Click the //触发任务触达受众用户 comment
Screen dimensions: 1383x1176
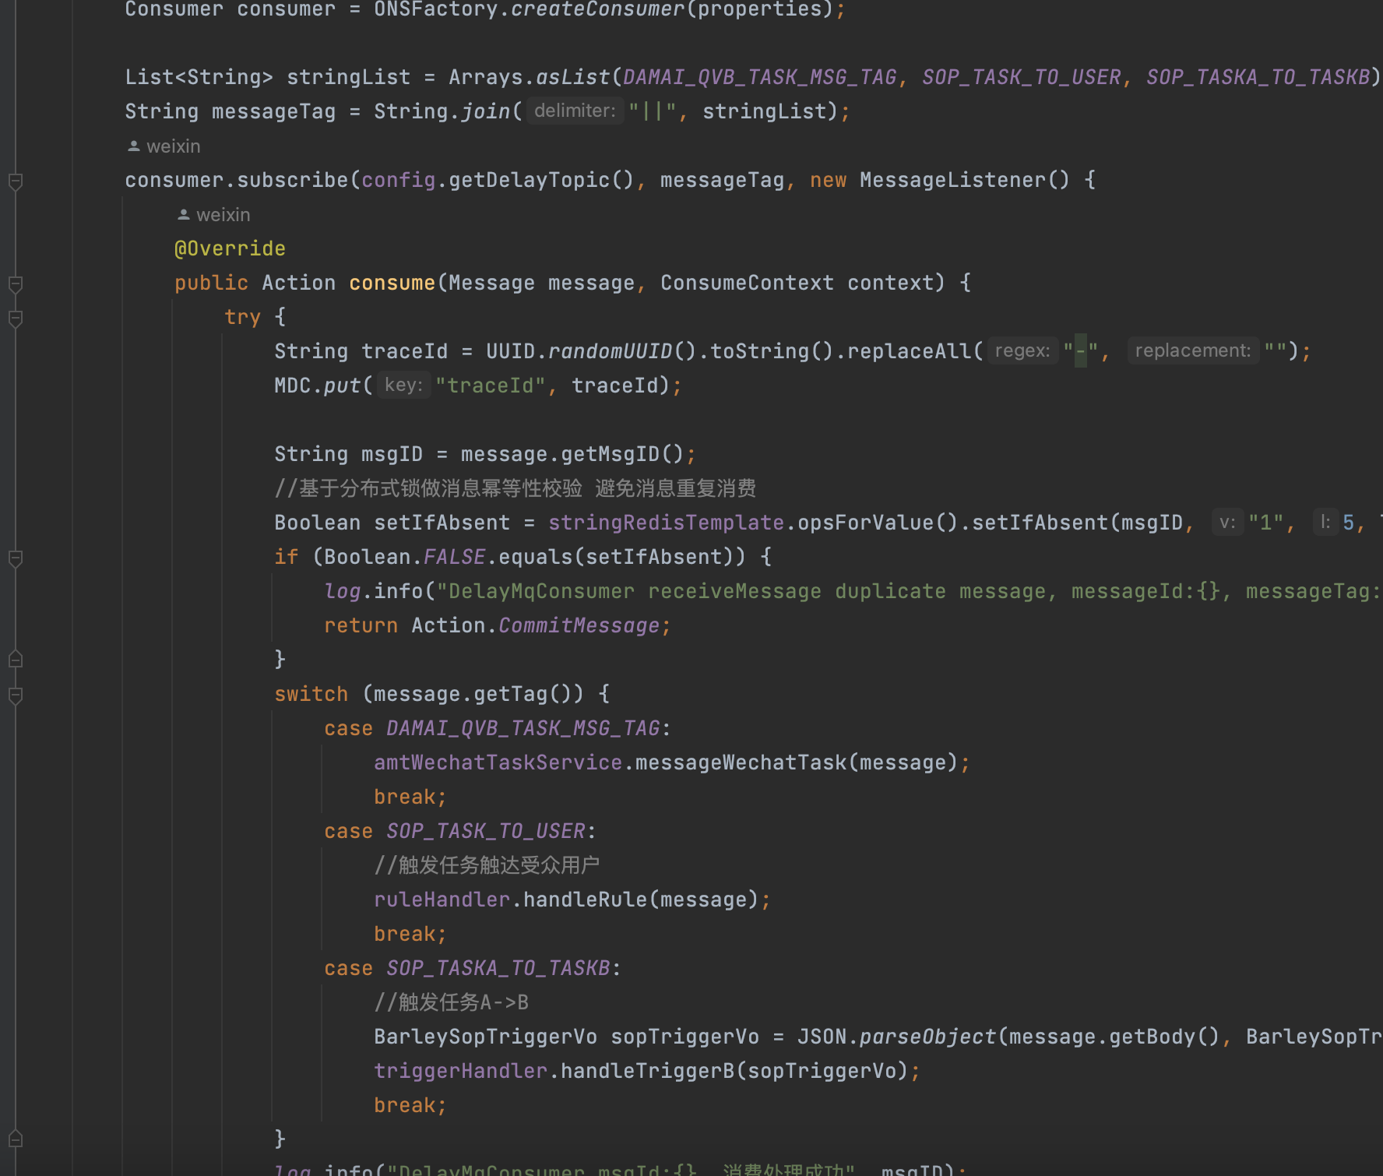click(487, 865)
